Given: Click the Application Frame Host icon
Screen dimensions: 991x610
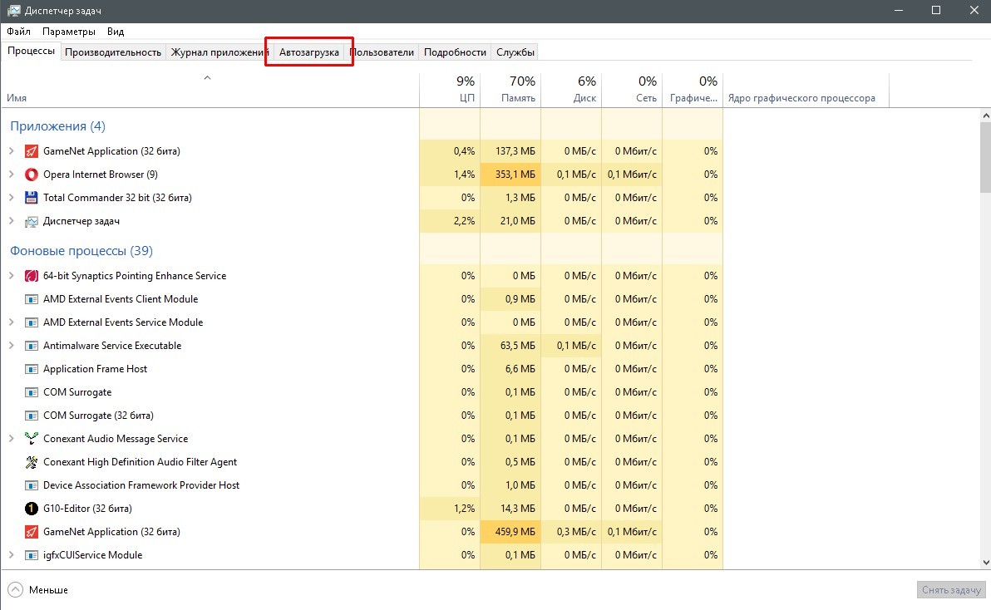Looking at the screenshot, I should tap(31, 369).
